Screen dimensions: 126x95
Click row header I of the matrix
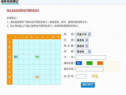click(10, 82)
